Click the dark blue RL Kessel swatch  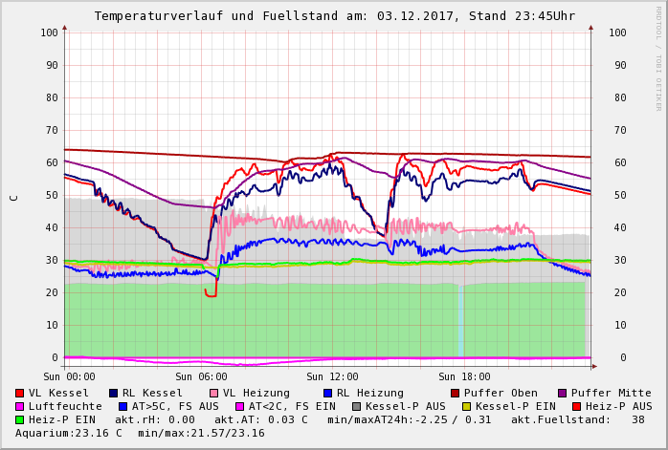[x=113, y=393]
